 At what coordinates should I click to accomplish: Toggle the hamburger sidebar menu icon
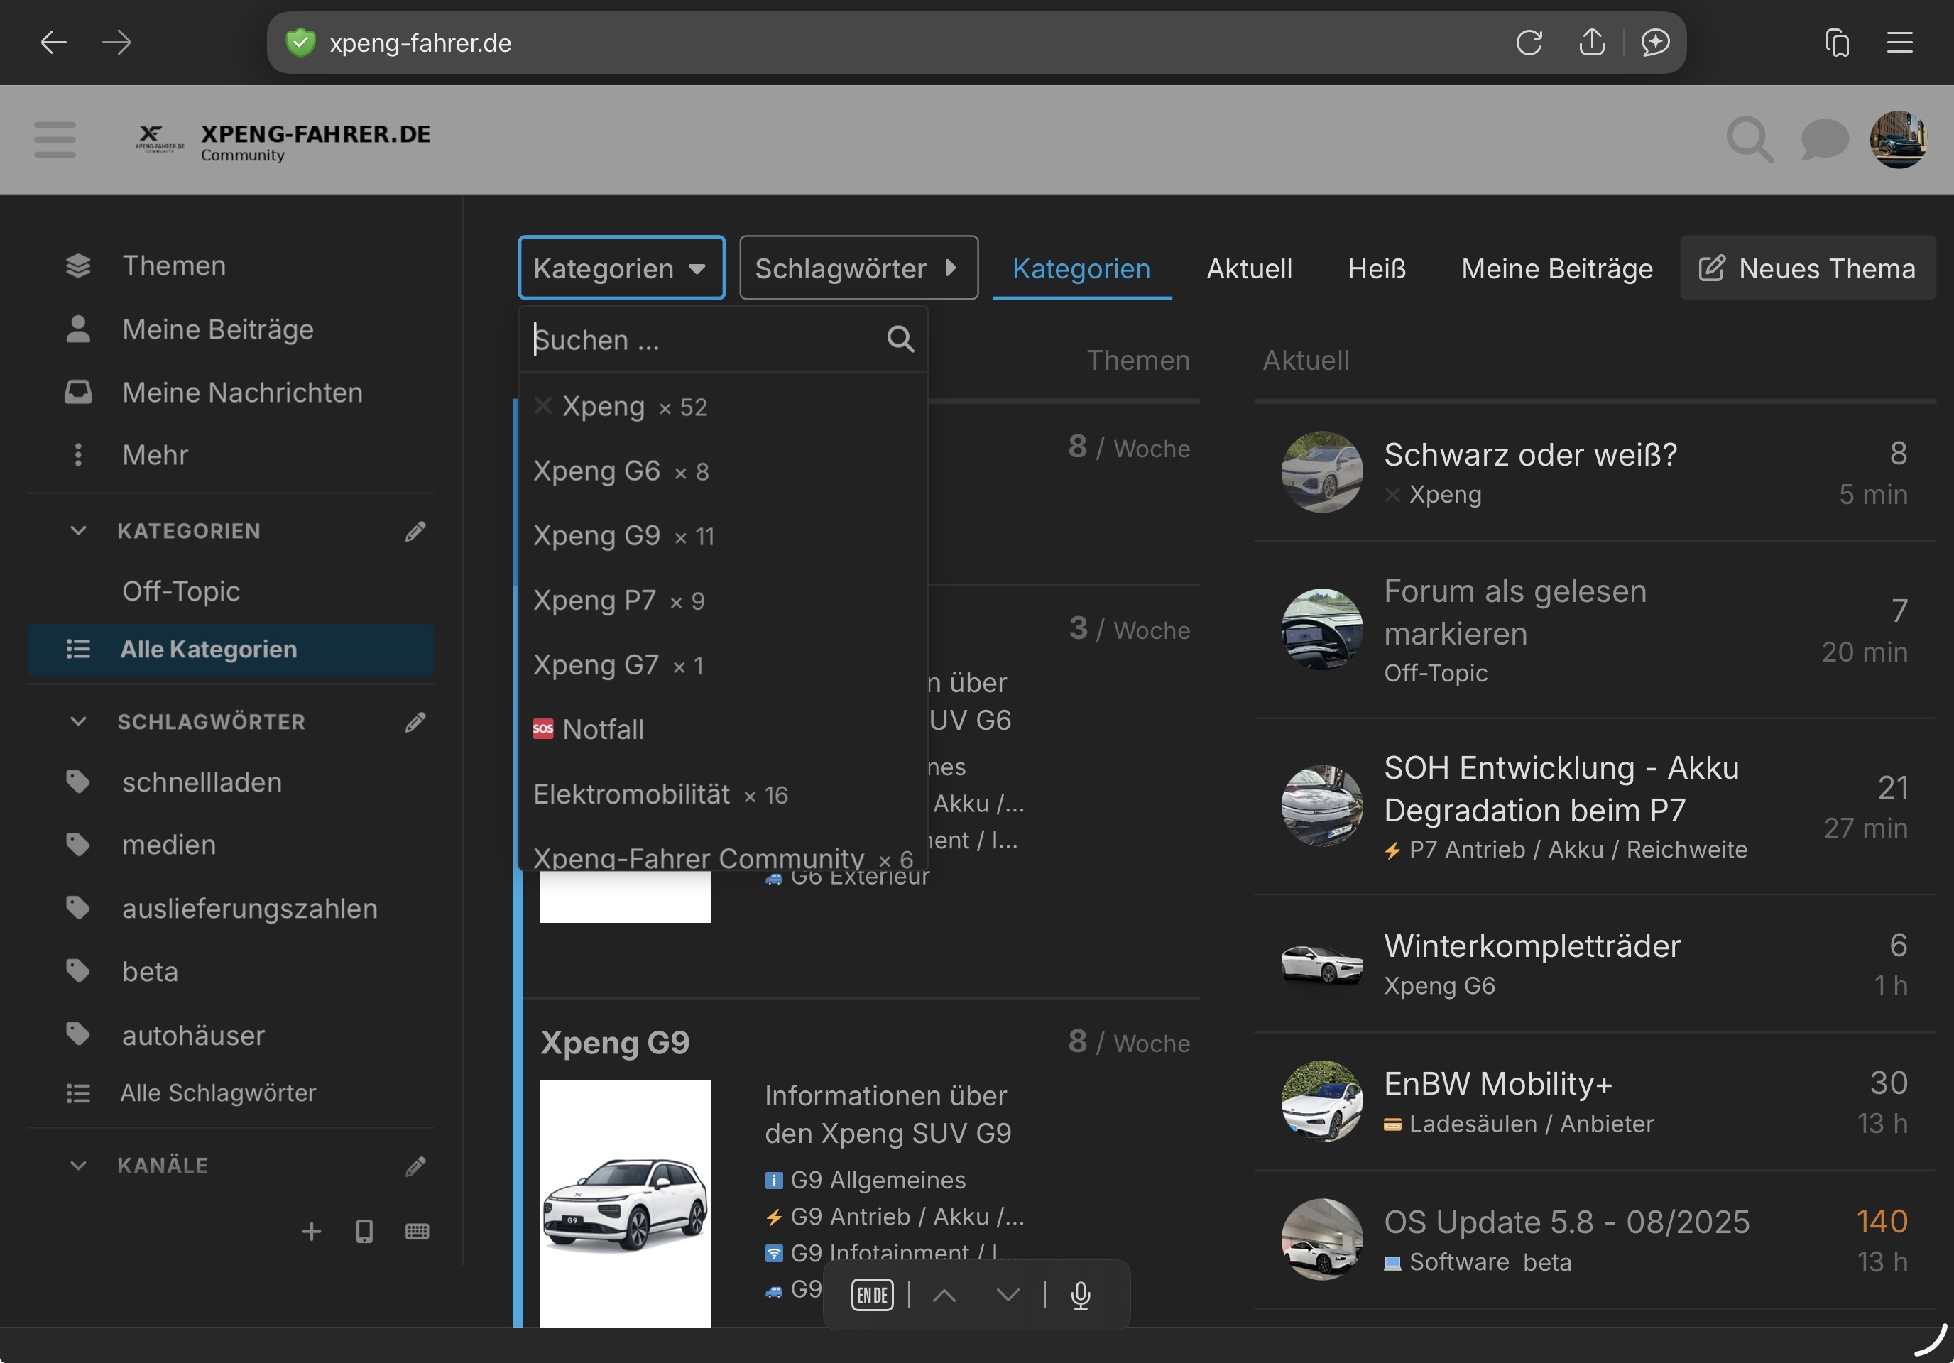(55, 140)
